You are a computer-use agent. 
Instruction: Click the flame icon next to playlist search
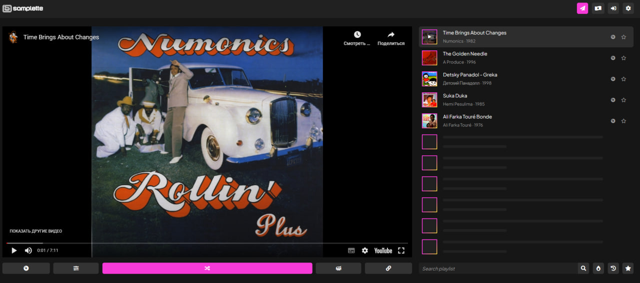pos(598,269)
